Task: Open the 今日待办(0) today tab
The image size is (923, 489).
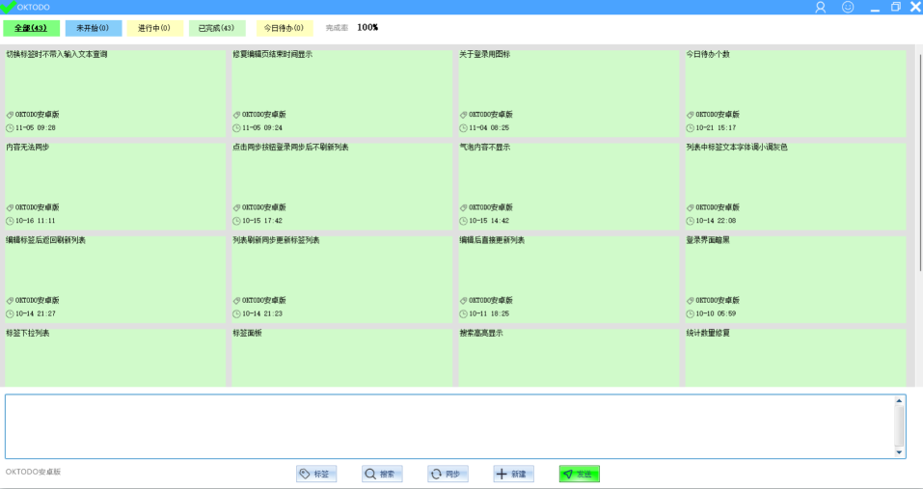Action: click(278, 28)
